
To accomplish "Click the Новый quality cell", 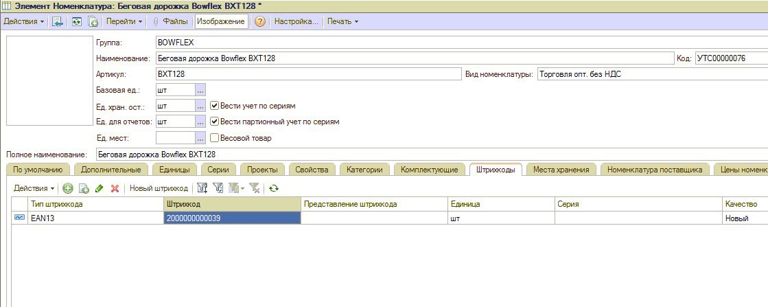I will [x=745, y=218].
